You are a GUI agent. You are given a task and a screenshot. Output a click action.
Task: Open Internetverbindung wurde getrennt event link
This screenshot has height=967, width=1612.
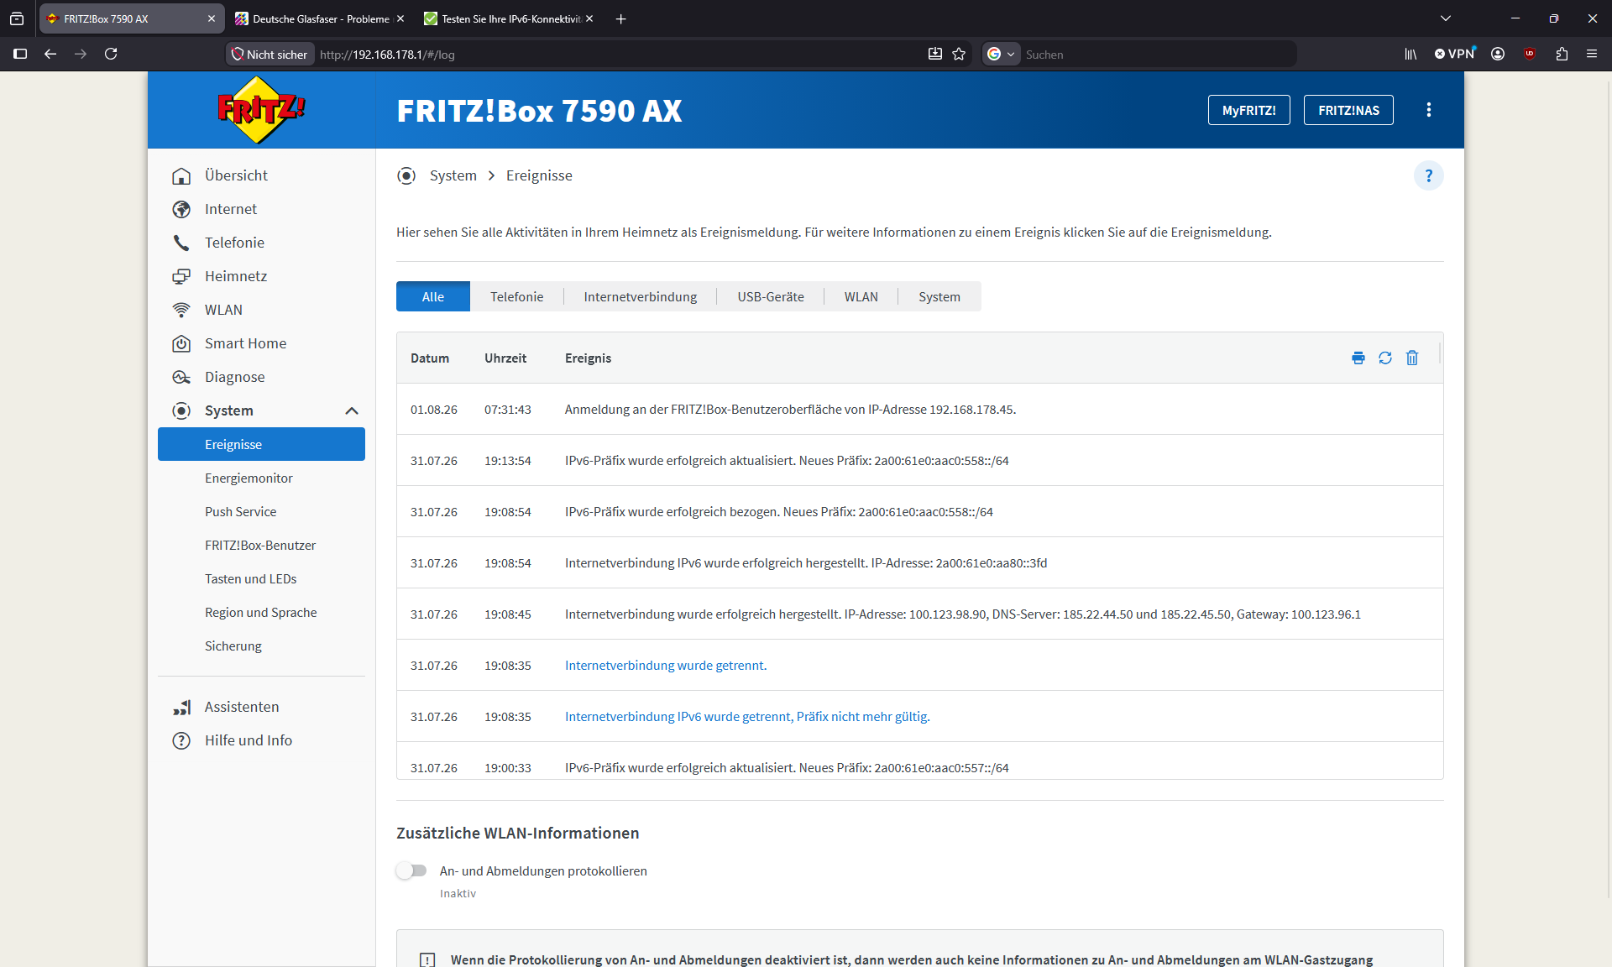point(666,666)
